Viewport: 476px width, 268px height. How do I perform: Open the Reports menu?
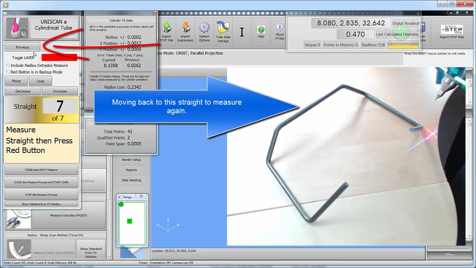click(131, 170)
